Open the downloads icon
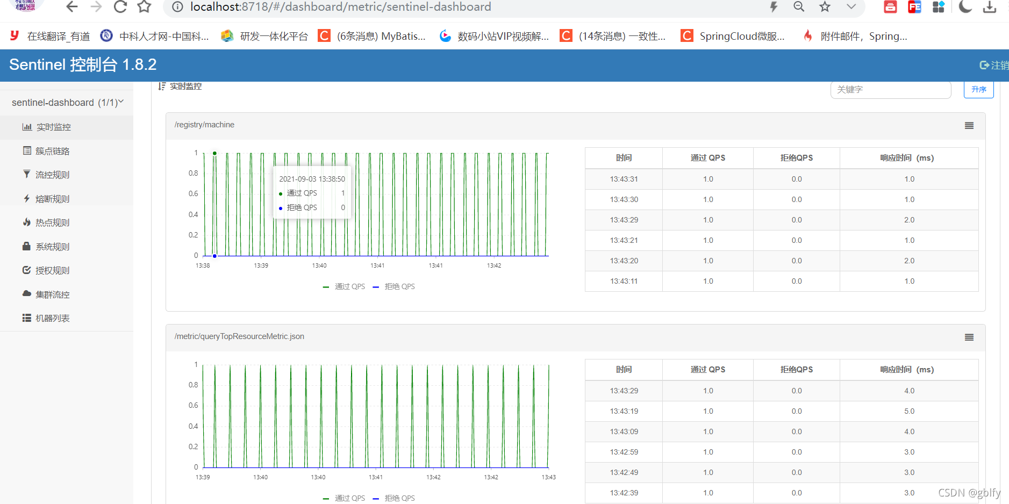1009x504 pixels. pyautogui.click(x=990, y=7)
